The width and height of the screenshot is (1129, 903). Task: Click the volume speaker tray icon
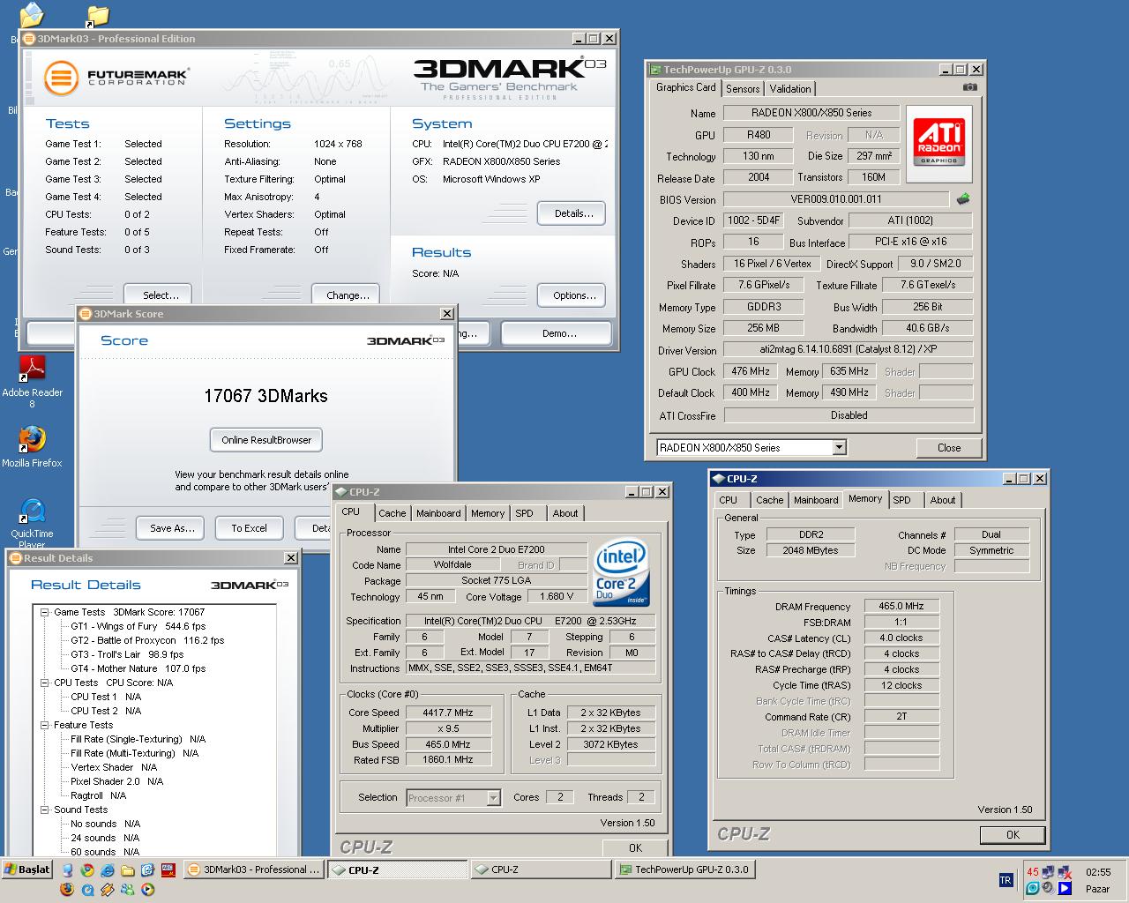(1048, 888)
